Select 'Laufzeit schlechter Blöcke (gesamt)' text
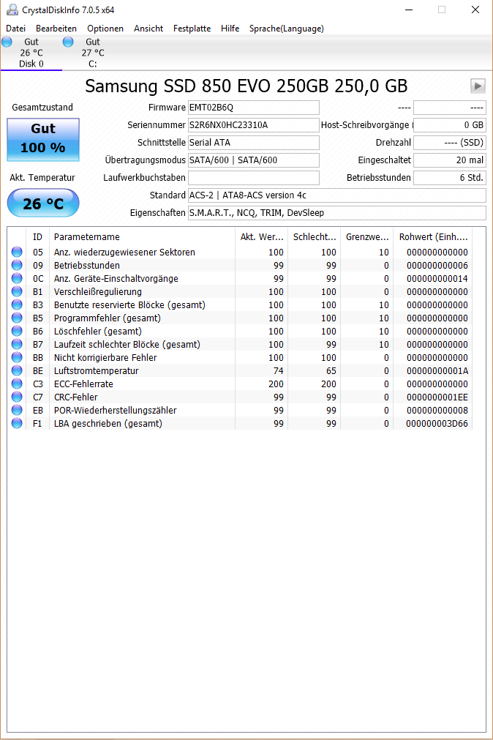Image resolution: width=493 pixels, height=740 pixels. click(127, 345)
